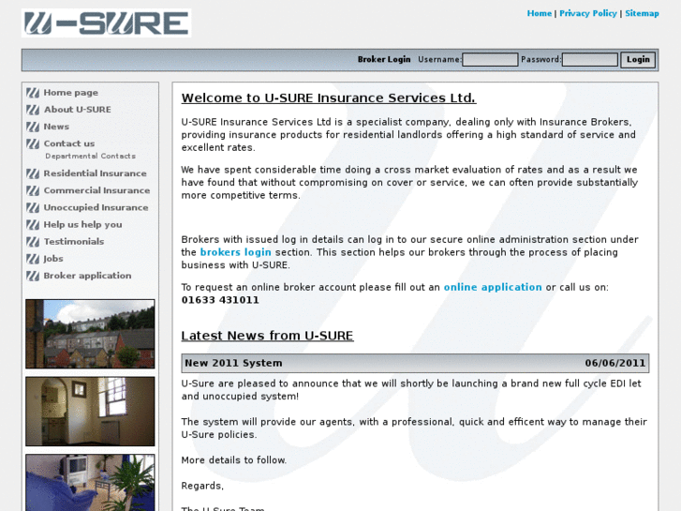Click stripe icon beside Commercial Insurance
The width and height of the screenshot is (681, 511).
pyautogui.click(x=33, y=190)
